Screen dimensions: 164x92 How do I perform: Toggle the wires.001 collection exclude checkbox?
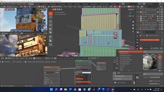[x=158, y=21]
